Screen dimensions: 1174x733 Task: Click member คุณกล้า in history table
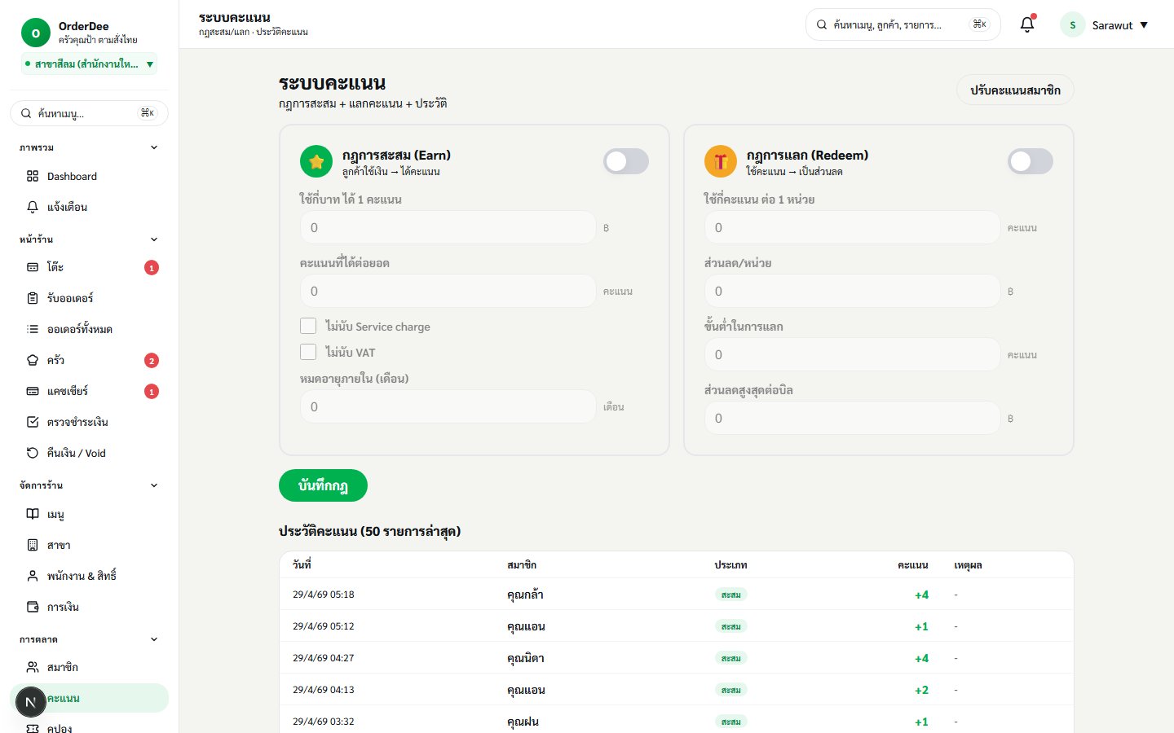525,595
